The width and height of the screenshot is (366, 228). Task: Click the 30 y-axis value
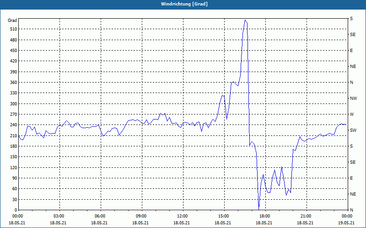(x=14, y=199)
